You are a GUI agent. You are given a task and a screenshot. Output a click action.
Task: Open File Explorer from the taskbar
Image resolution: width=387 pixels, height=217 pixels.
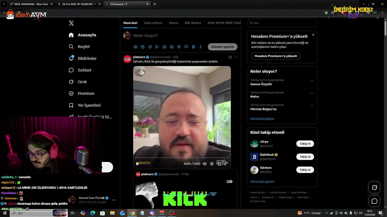(112, 213)
